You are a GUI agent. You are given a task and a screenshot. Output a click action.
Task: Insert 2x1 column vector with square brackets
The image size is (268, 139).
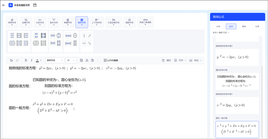point(59,43)
